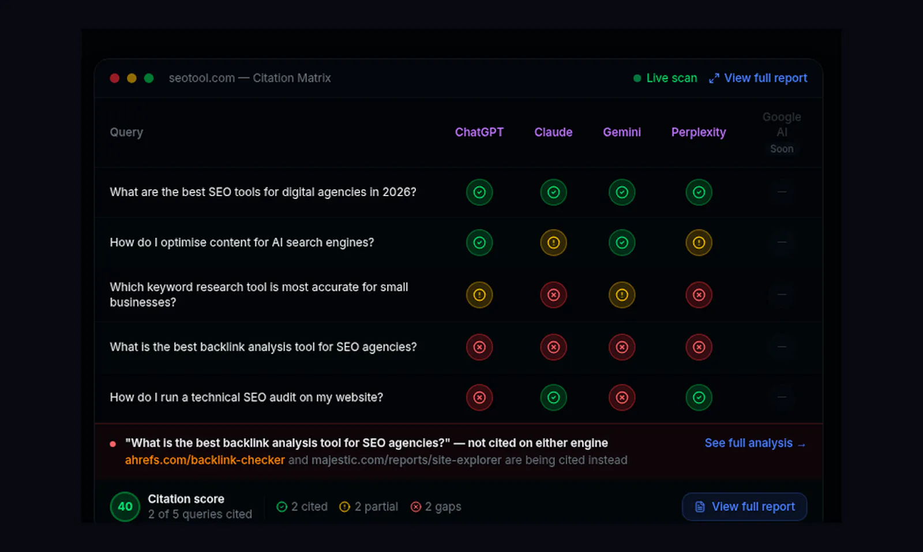
Task: Select the backlink analysis tool query row text
Action: [263, 347]
